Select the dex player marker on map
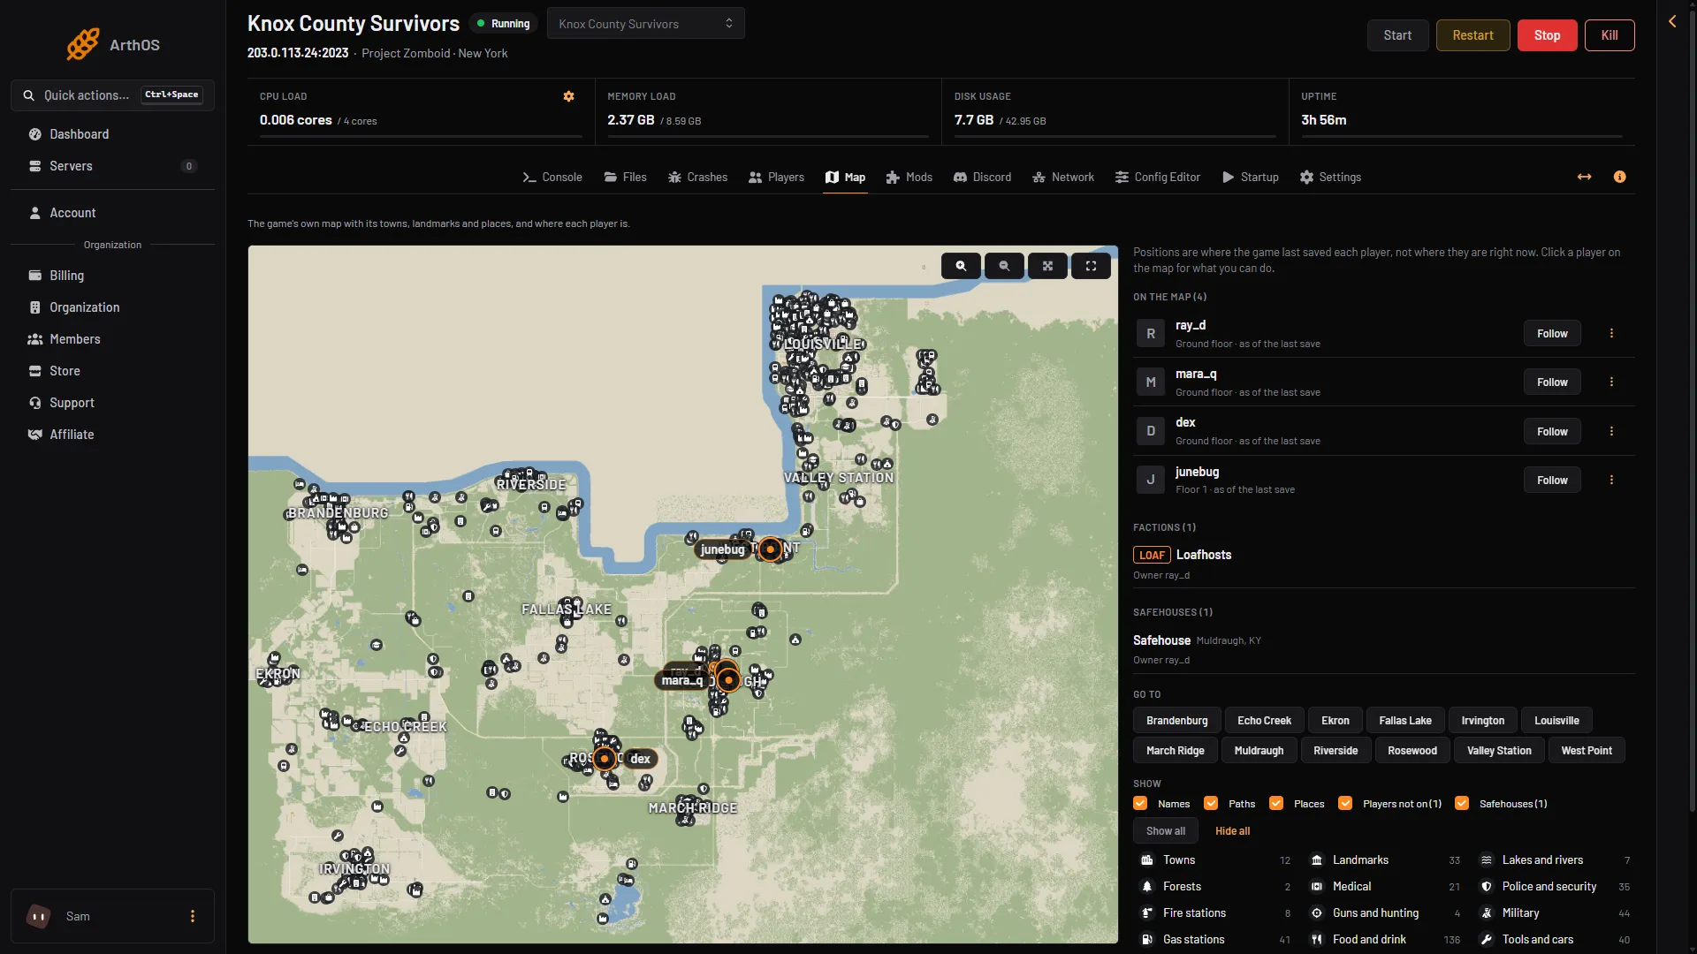 (605, 759)
